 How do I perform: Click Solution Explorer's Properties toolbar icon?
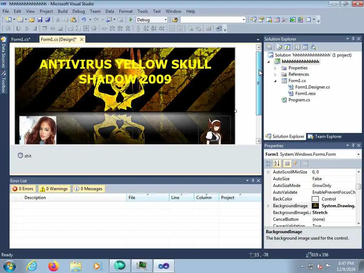(x=269, y=47)
